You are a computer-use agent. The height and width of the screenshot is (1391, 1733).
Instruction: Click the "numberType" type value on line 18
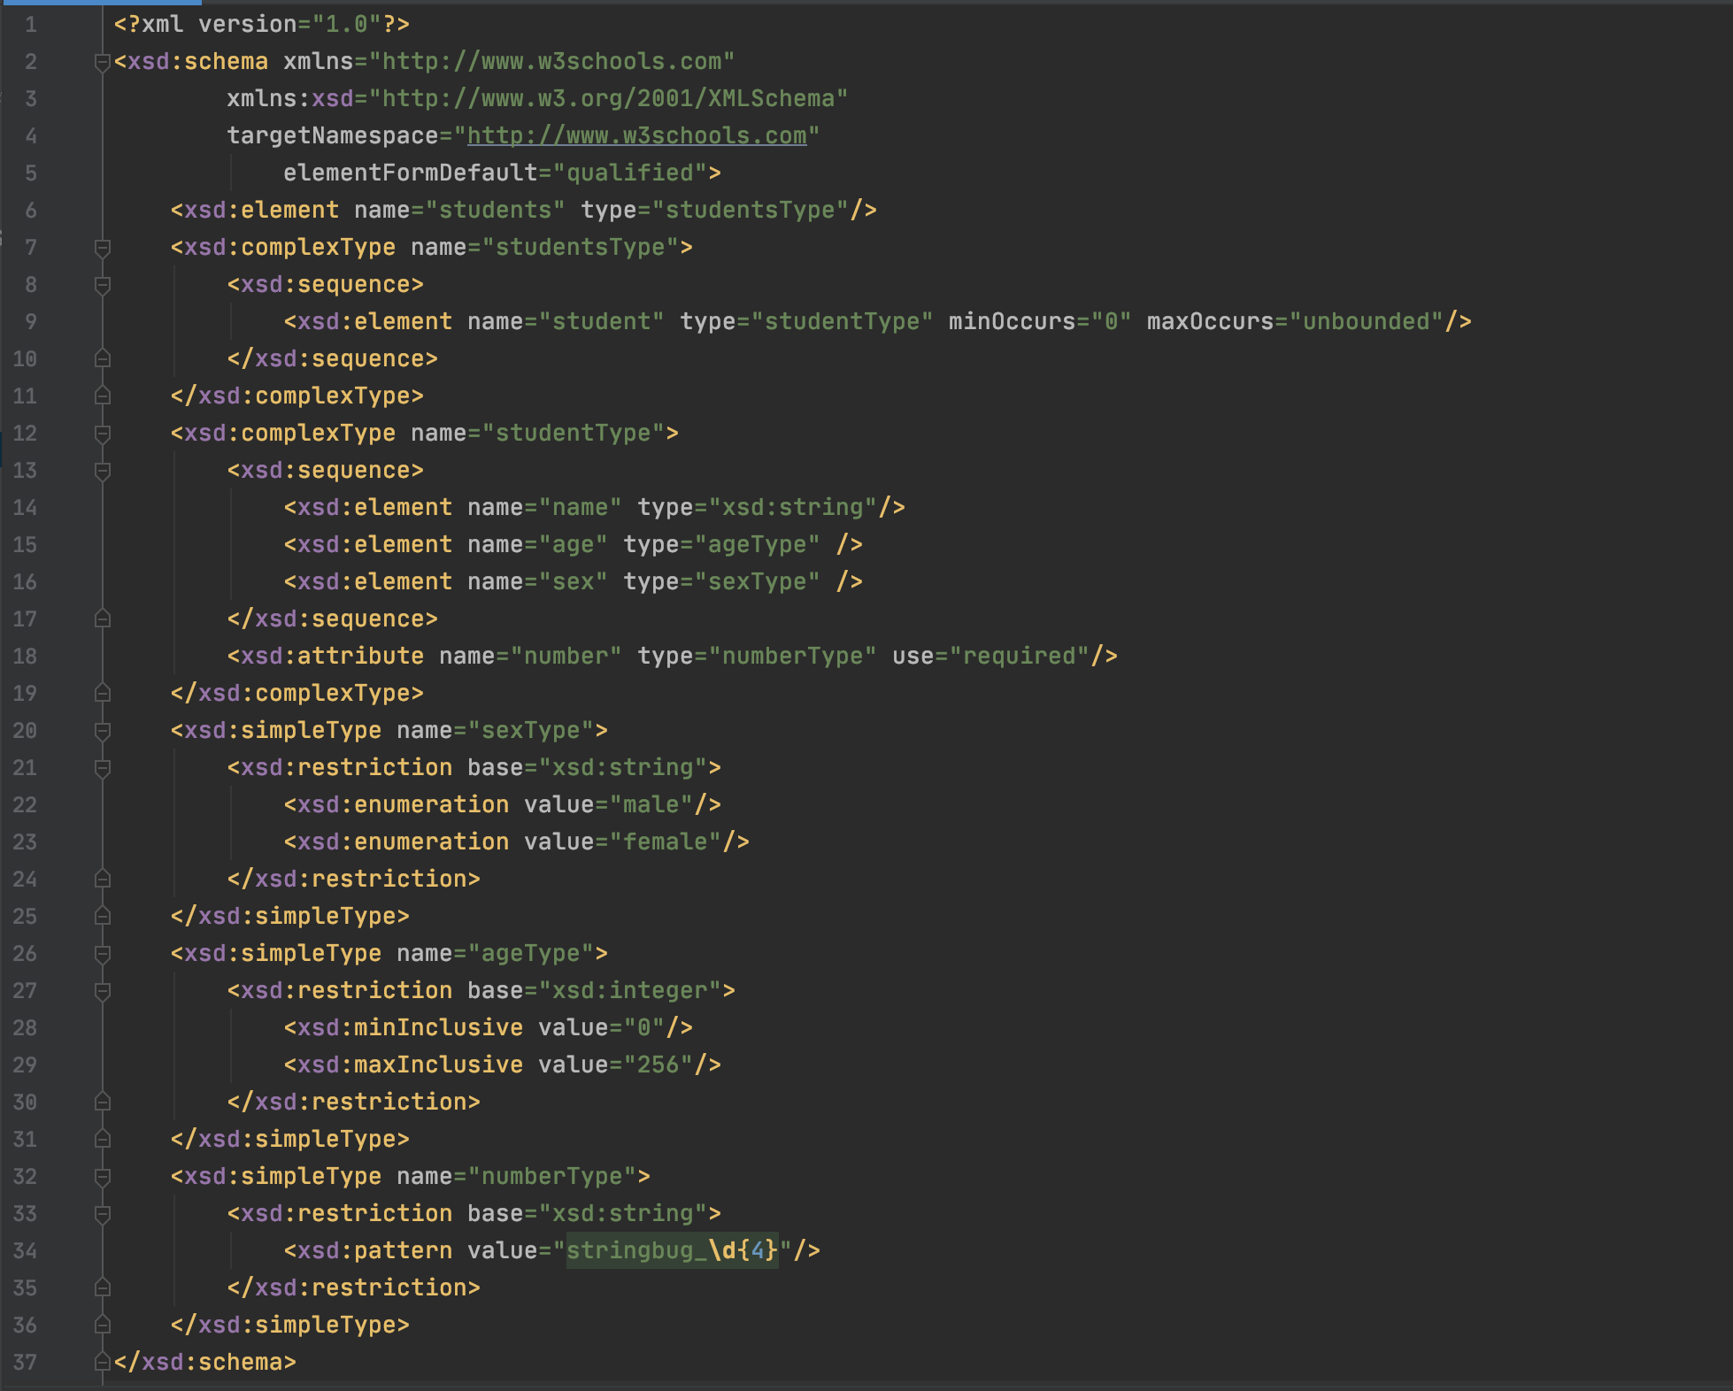(793, 657)
